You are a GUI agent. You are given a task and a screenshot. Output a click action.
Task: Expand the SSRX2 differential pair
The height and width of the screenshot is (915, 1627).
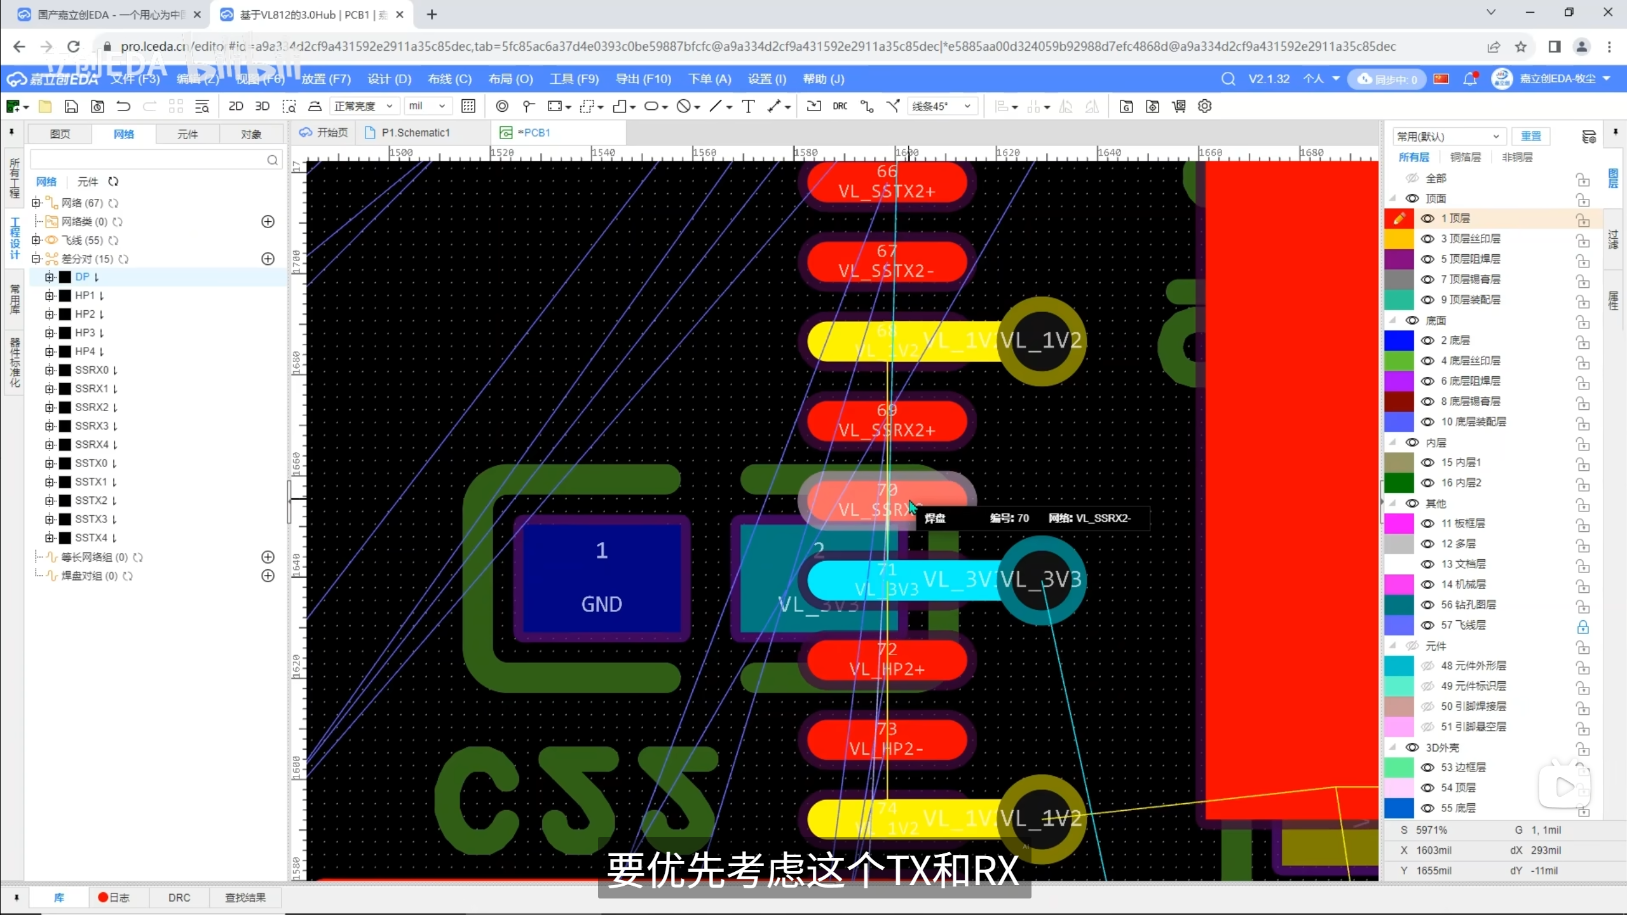(50, 407)
